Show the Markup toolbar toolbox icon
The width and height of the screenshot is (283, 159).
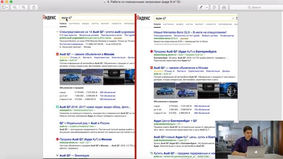pos(224,8)
